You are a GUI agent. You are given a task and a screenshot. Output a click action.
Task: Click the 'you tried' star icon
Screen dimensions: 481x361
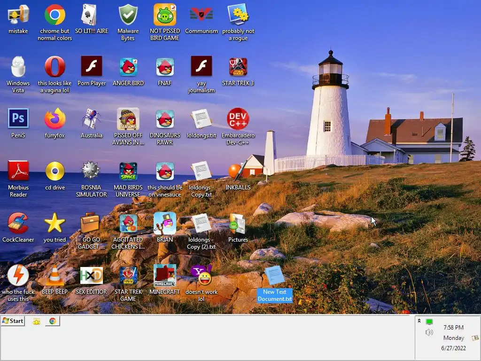[54, 223]
